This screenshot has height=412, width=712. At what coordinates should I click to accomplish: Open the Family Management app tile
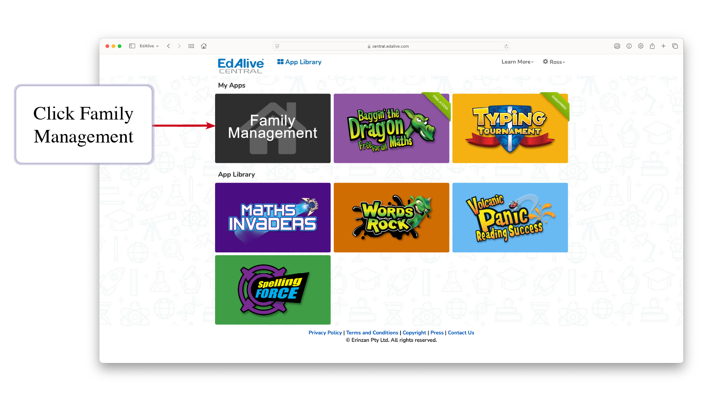pyautogui.click(x=273, y=128)
